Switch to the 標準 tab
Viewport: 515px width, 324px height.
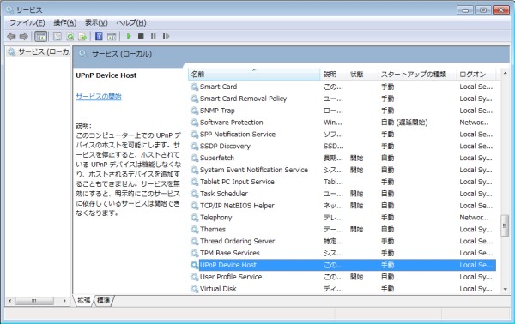[x=104, y=300]
